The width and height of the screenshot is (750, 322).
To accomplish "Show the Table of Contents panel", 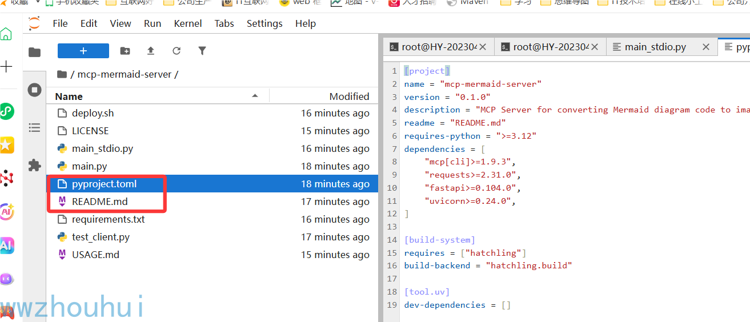I will pyautogui.click(x=35, y=128).
